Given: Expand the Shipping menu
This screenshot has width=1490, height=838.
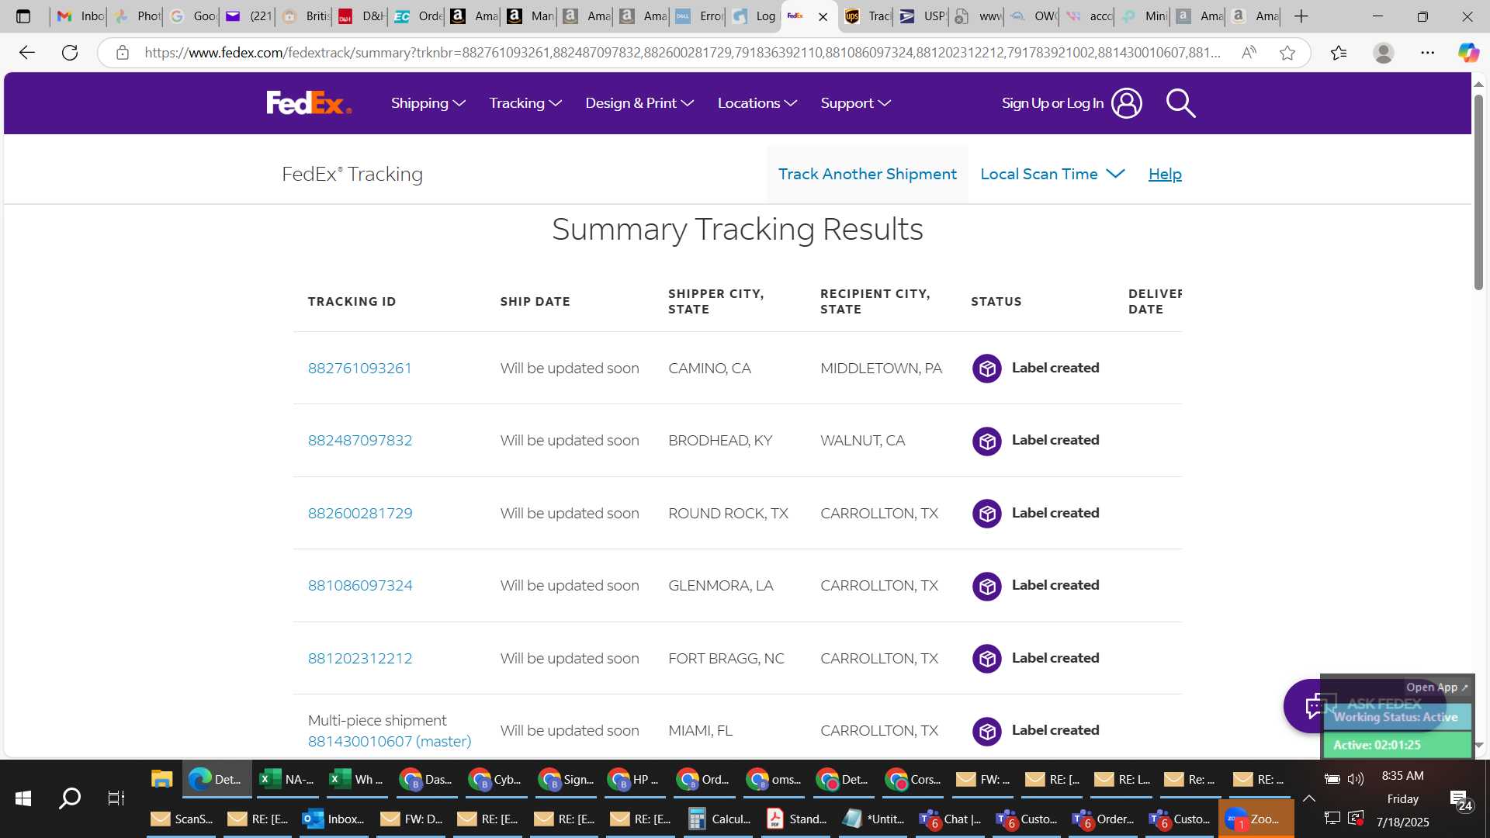Looking at the screenshot, I should [x=428, y=103].
